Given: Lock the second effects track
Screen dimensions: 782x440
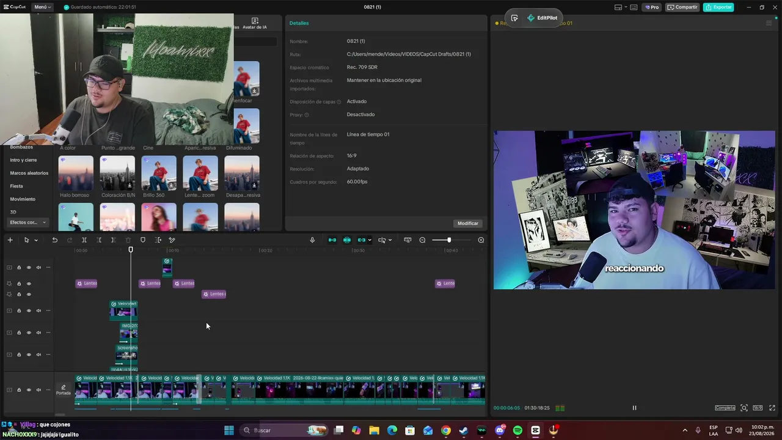Looking at the screenshot, I should 19,295.
